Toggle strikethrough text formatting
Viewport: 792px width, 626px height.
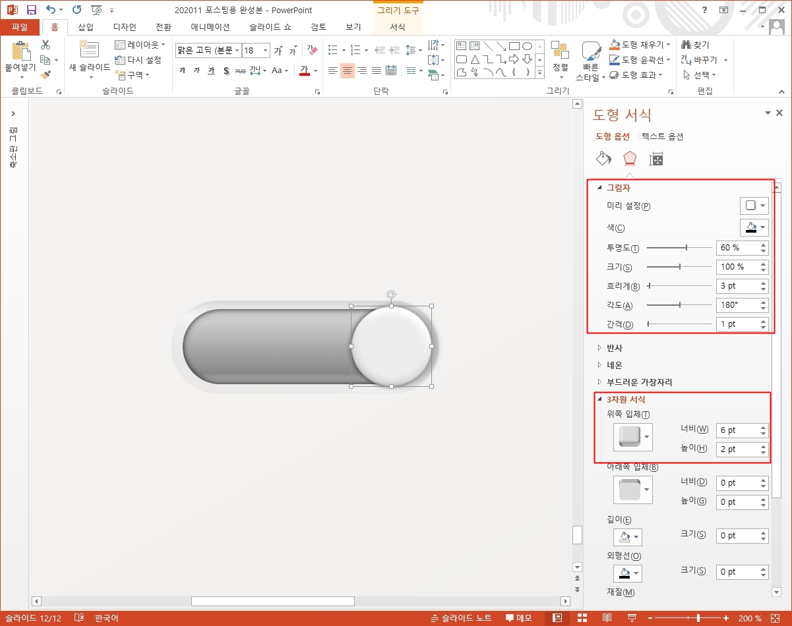(241, 71)
